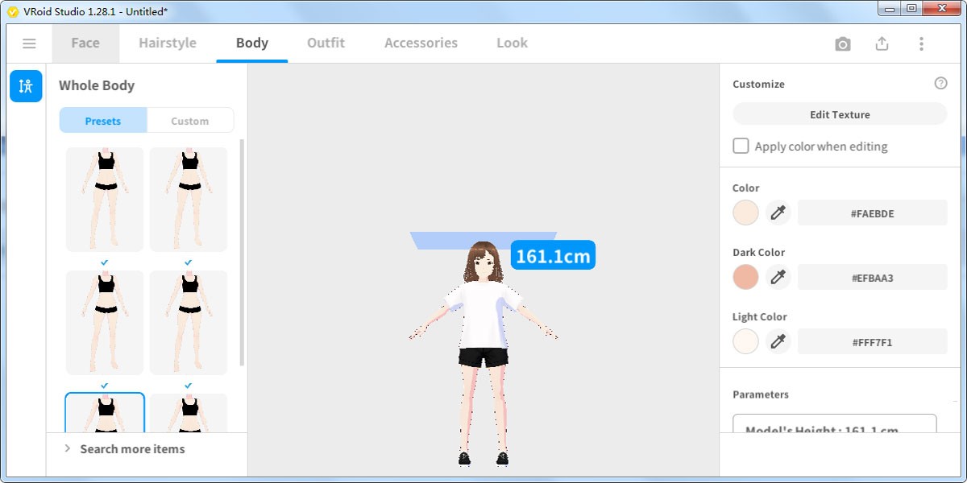This screenshot has width=967, height=483.
Task: Enable Apply color when editing
Action: tap(741, 146)
